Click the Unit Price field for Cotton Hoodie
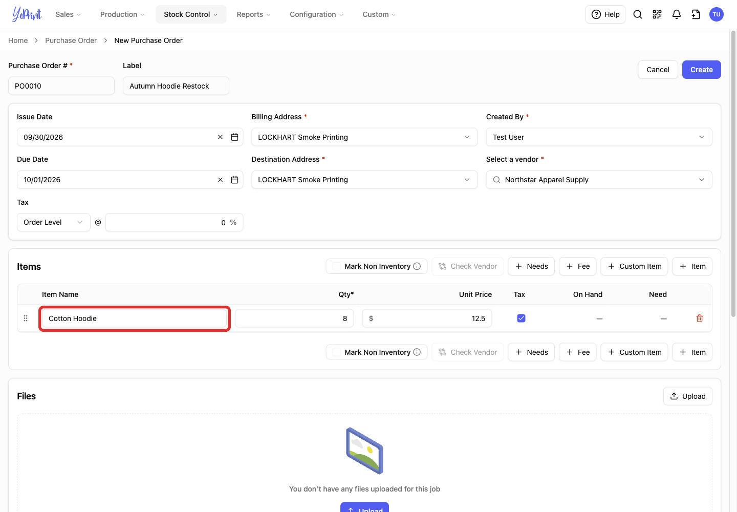The width and height of the screenshot is (737, 512). [427, 318]
